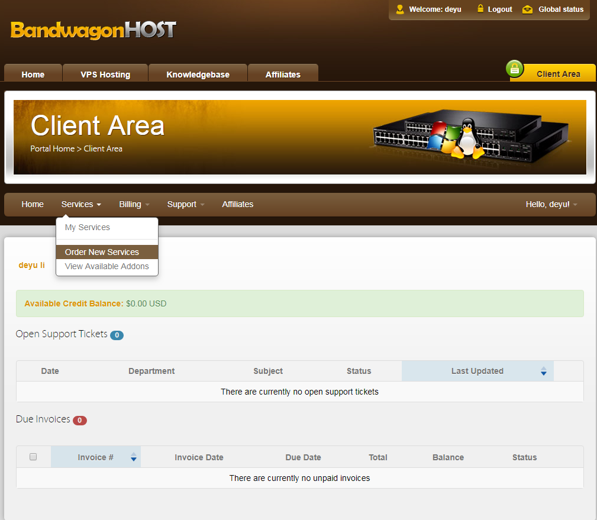Click the Logout link

(500, 9)
